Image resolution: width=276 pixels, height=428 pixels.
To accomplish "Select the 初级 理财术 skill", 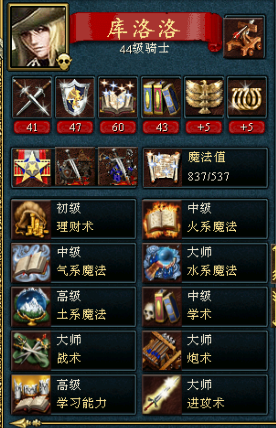I will coord(74,219).
